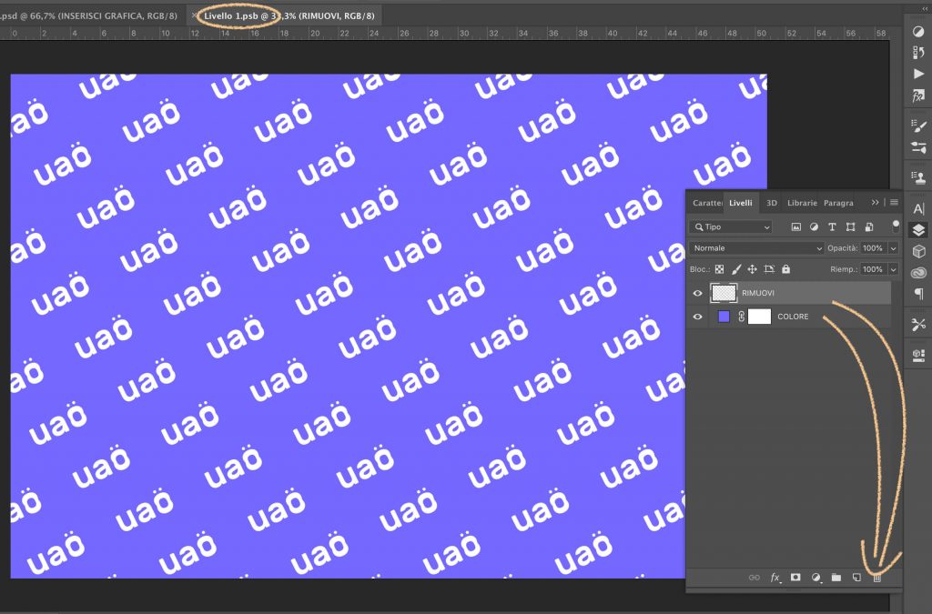Open the Normale blend mode dropdown
This screenshot has height=614, width=932.
click(x=757, y=248)
